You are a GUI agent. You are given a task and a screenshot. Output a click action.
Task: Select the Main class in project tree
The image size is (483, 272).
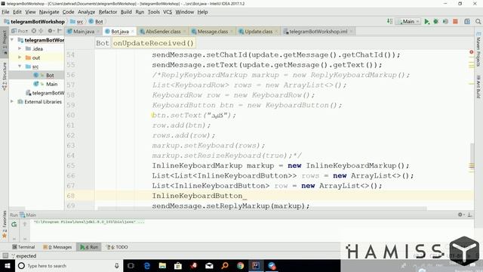(x=51, y=84)
